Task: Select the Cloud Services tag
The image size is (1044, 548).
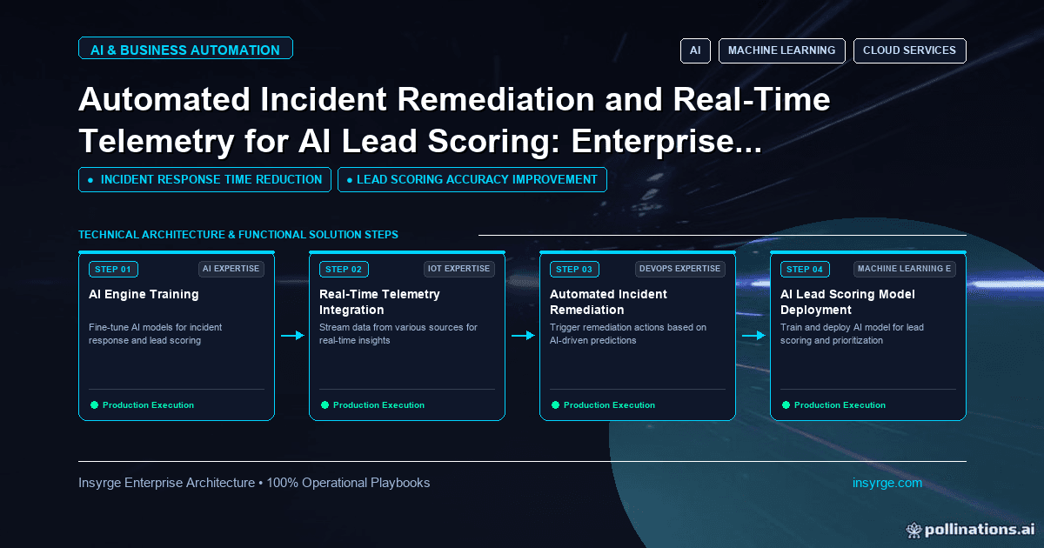Action: click(x=909, y=50)
